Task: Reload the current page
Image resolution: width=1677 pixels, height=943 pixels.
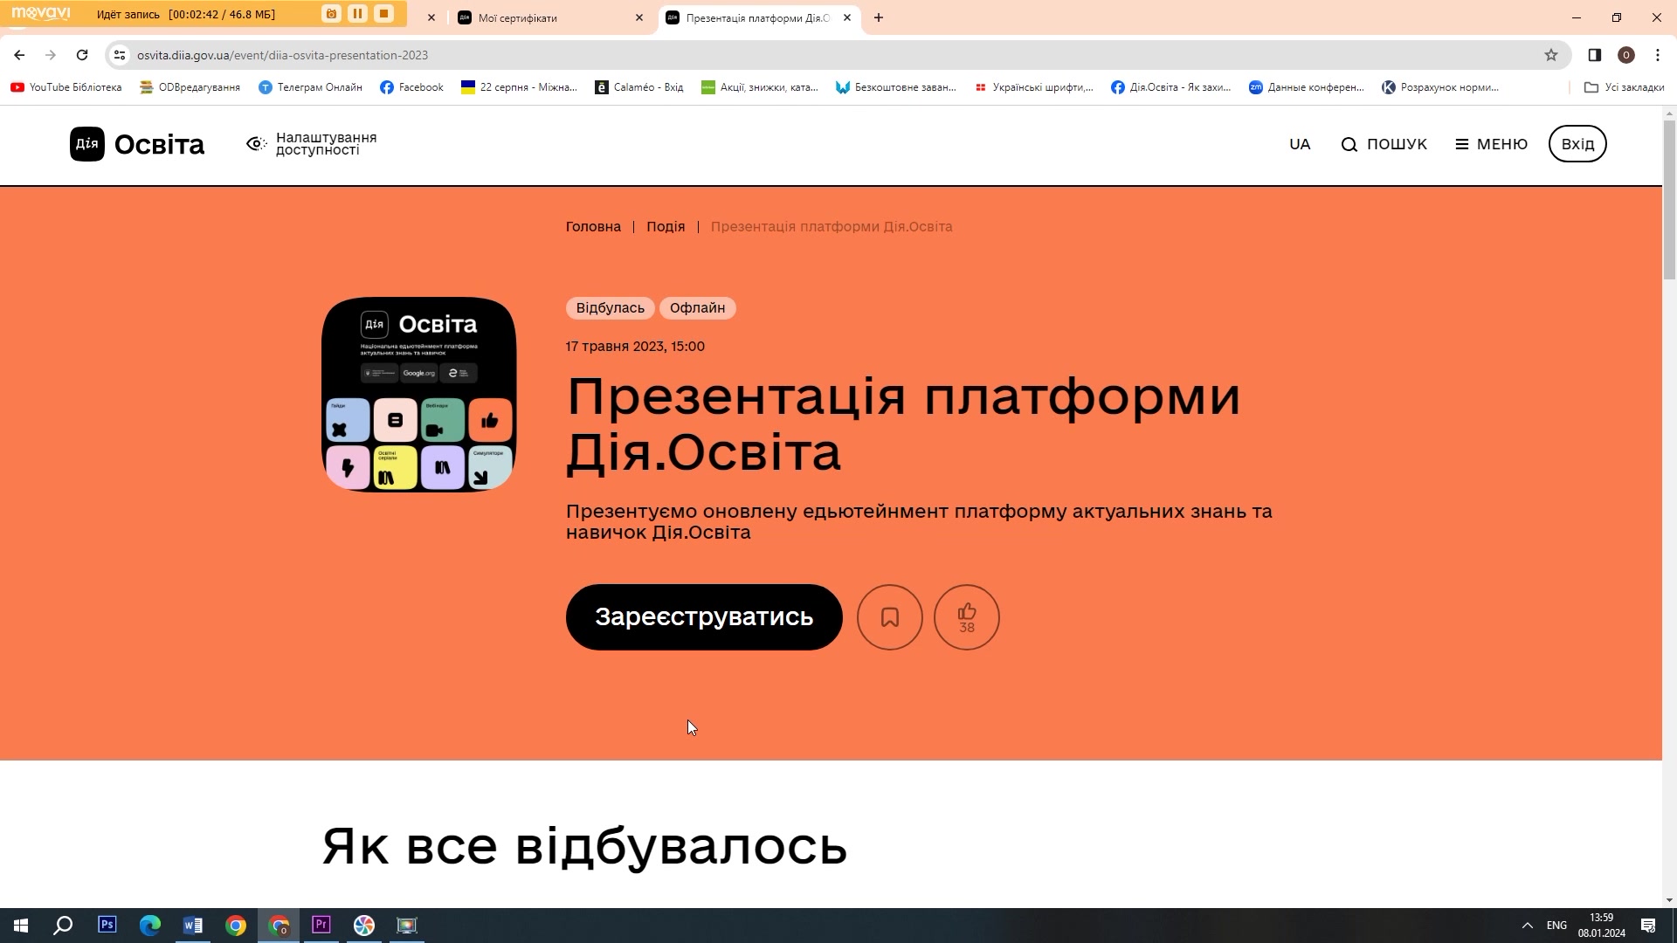Action: pos(82,55)
